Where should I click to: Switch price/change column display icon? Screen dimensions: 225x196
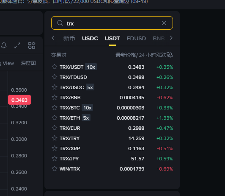coord(170,55)
